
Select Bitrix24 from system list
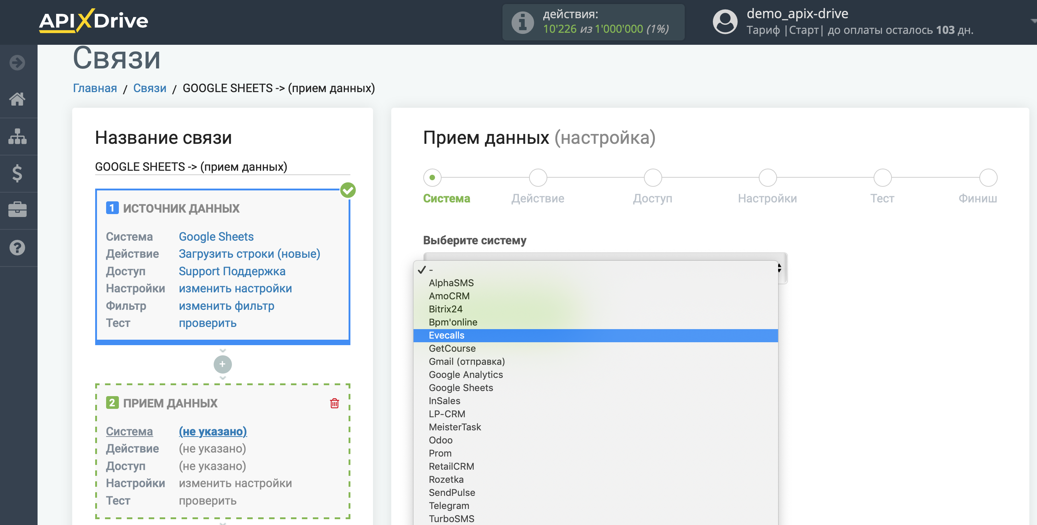point(595,309)
